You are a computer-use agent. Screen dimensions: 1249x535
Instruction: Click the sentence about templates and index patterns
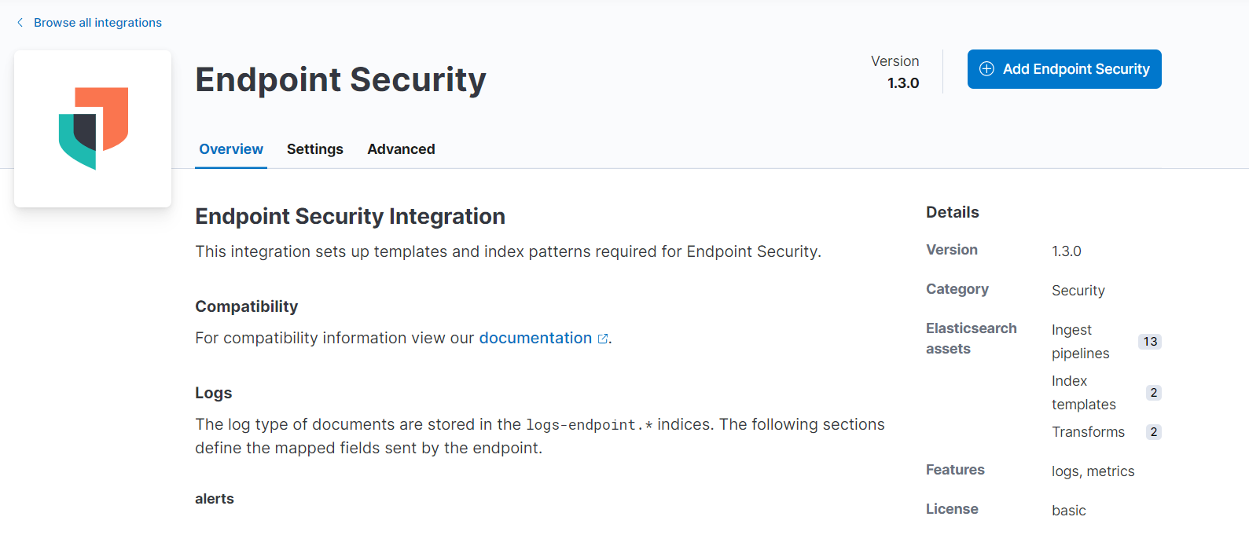coord(508,251)
